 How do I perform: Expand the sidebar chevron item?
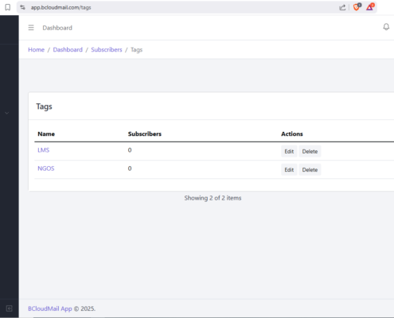7,113
